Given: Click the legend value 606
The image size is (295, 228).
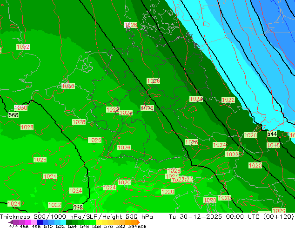Looking at the screenshot, I should tap(142, 226).
